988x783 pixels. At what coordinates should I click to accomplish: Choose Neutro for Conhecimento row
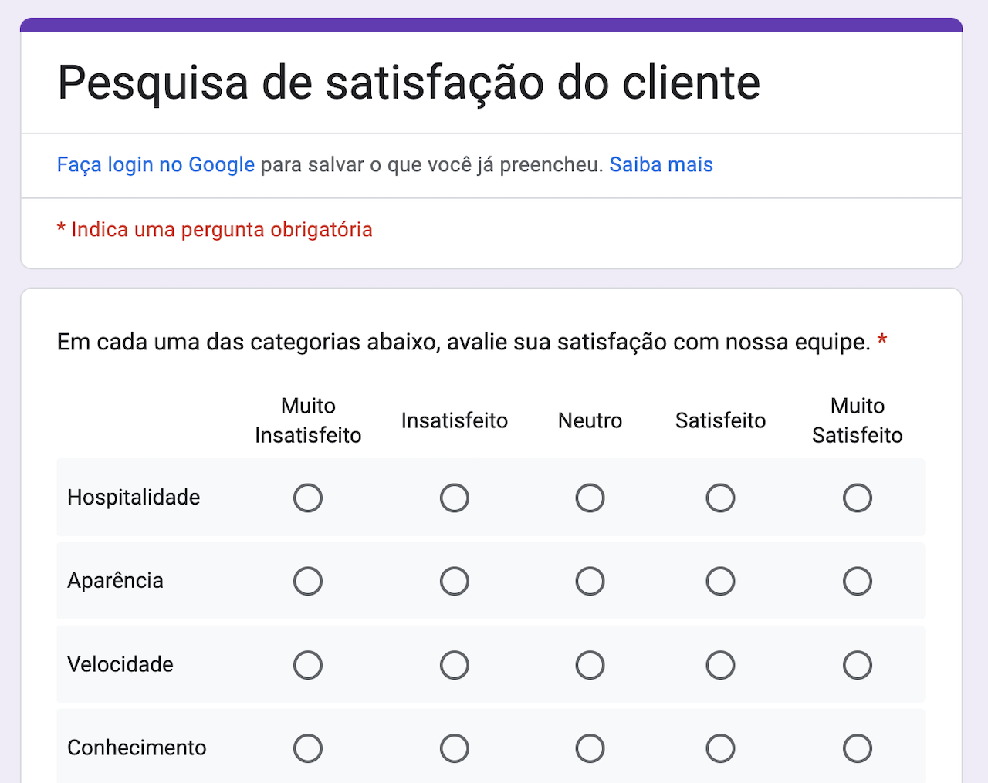pyautogui.click(x=590, y=748)
